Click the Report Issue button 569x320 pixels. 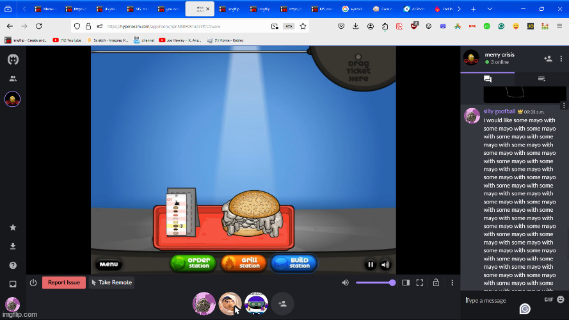(64, 282)
